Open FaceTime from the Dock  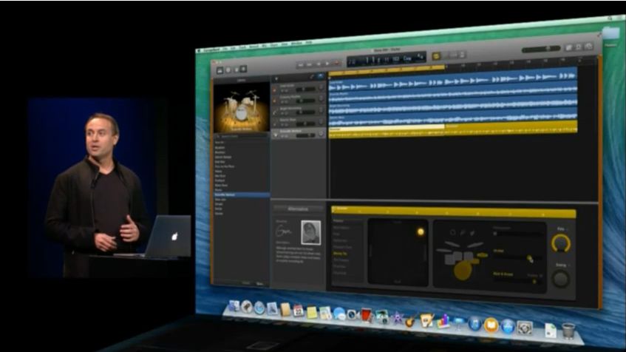pyautogui.click(x=353, y=314)
